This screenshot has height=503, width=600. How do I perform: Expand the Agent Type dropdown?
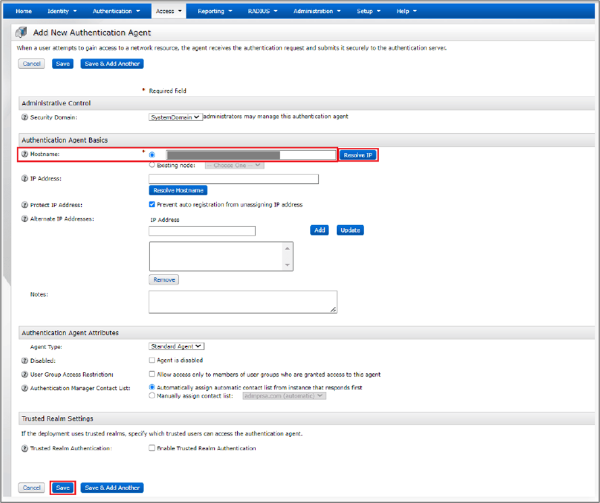click(176, 347)
